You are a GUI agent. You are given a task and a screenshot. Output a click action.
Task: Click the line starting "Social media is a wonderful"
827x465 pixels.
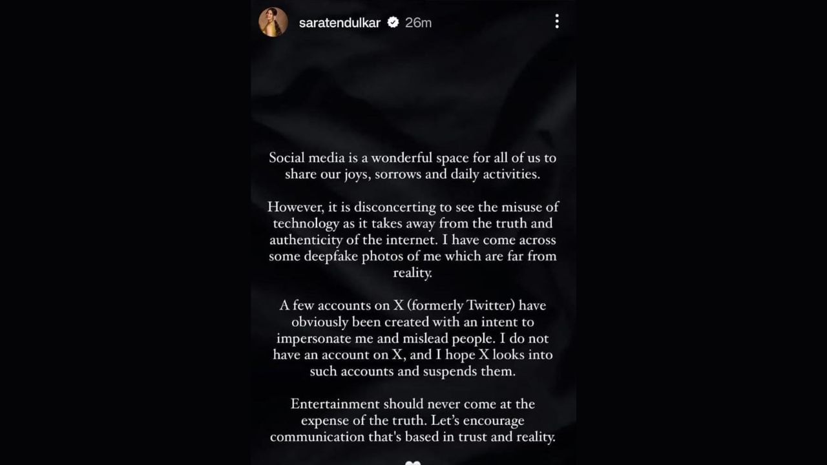coord(412,158)
